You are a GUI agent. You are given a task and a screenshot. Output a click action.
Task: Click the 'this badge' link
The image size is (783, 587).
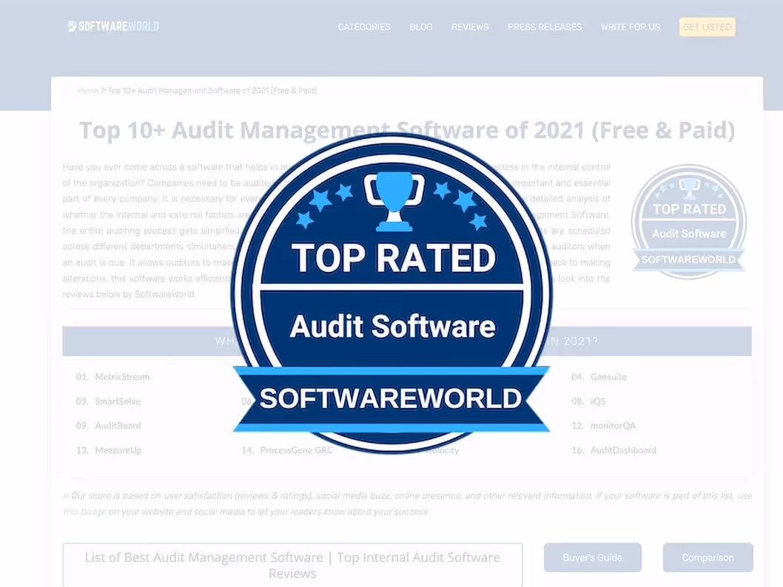(85, 512)
